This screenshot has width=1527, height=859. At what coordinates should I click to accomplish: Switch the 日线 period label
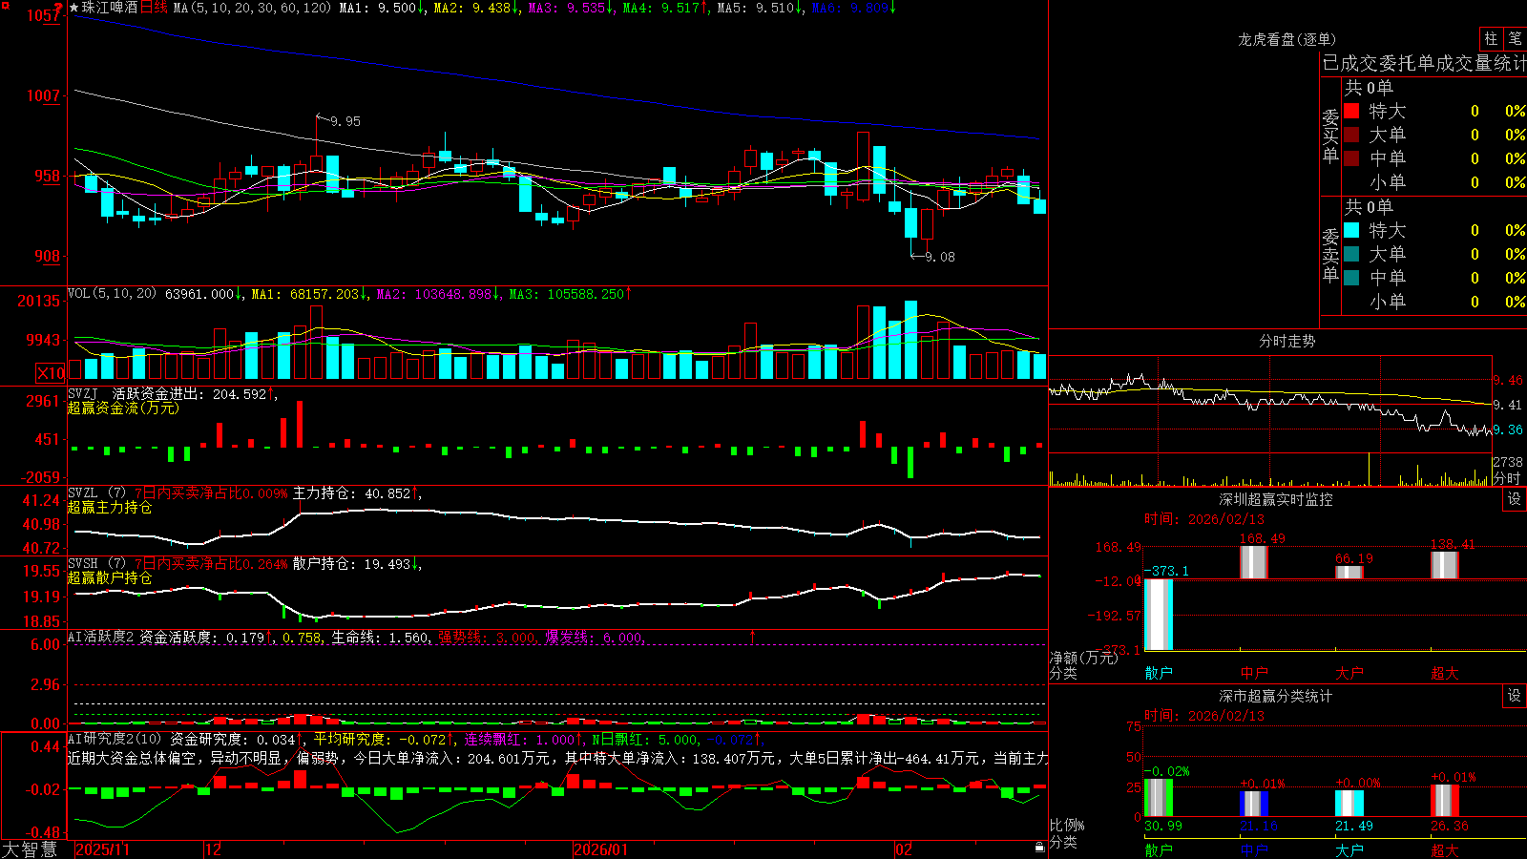click(x=154, y=8)
